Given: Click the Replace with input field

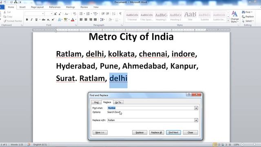Looking at the screenshot, I should 151,120.
